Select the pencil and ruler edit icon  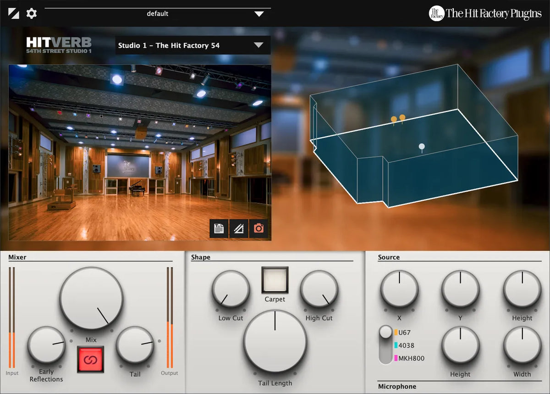[x=239, y=228]
